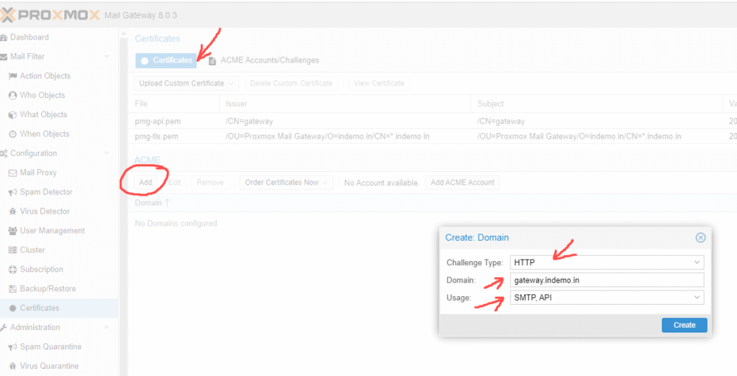Click Delete Custom Certificate button
Image resolution: width=737 pixels, height=376 pixels.
(x=291, y=83)
